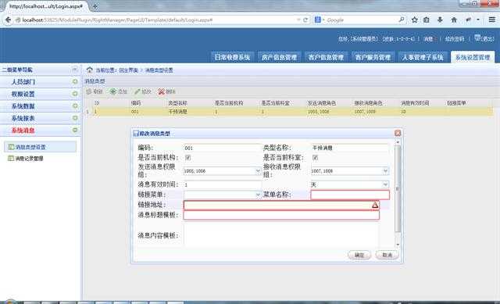Screen dimensions: 500x304
Task: Click into the 消息内容模板 text area
Action: click(281, 235)
